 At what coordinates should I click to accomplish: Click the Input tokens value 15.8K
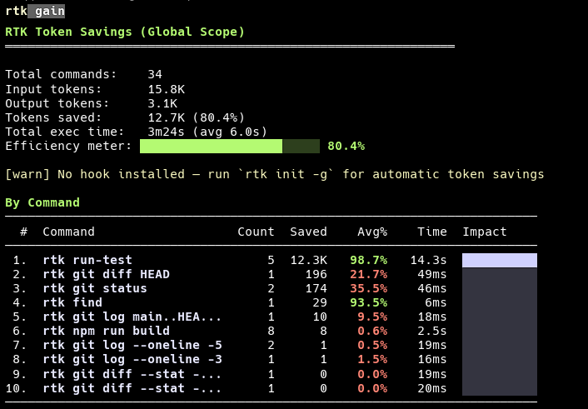pyautogui.click(x=166, y=89)
